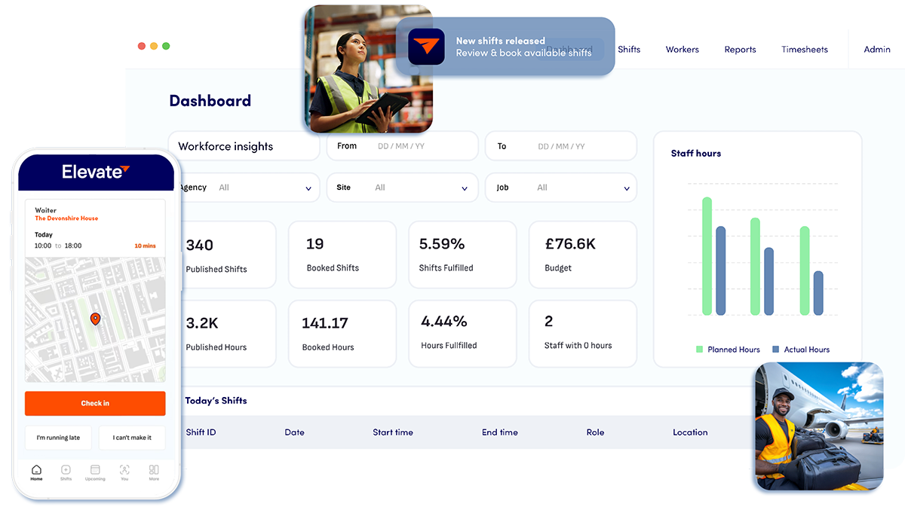Click the shortest blue Actual Hours bar

(818, 293)
